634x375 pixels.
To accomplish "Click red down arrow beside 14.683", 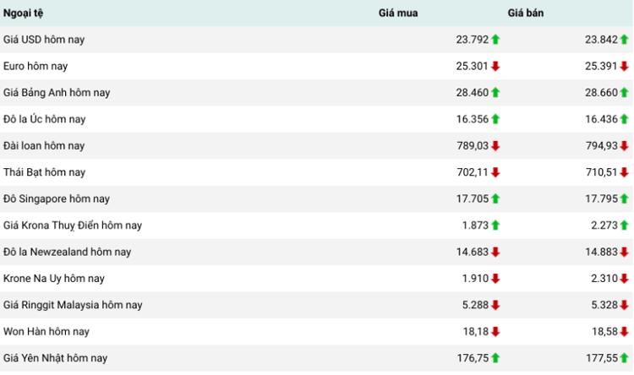I will click(495, 252).
